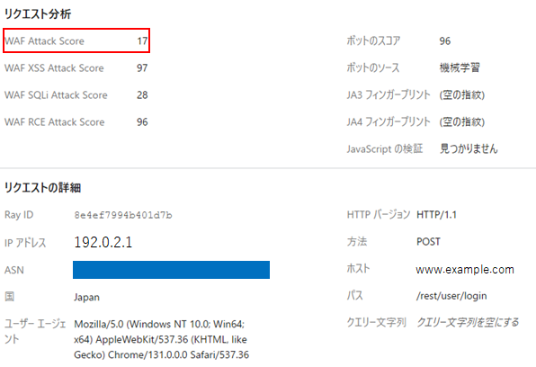Image resolution: width=536 pixels, height=367 pixels.
Task: Select the IP address 192.0.2.1
Action: click(x=103, y=242)
